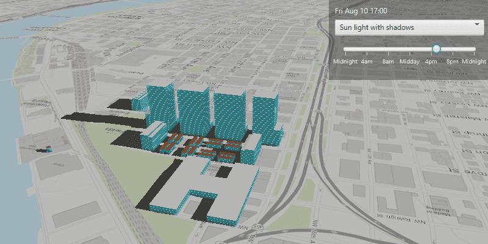
Task: Click the 8am slider tick label
Action: [x=388, y=62]
